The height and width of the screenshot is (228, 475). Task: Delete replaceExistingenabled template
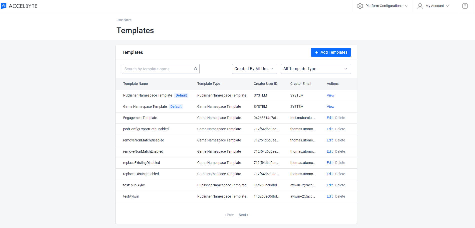[340, 174]
